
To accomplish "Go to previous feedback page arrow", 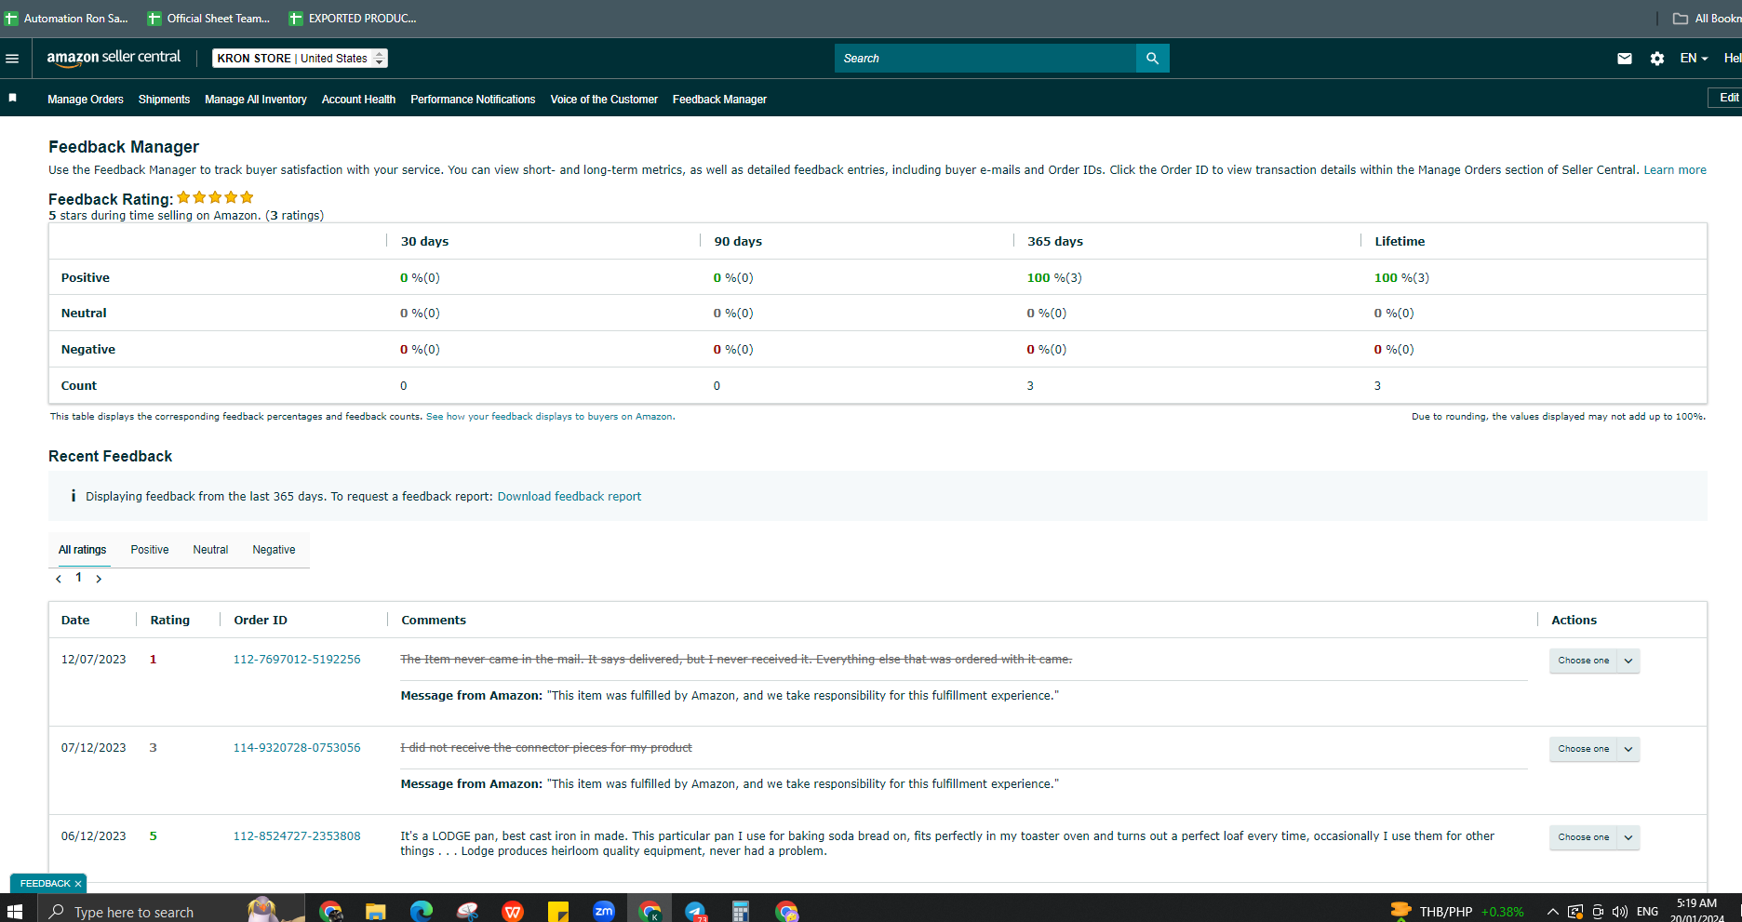I will tap(59, 579).
